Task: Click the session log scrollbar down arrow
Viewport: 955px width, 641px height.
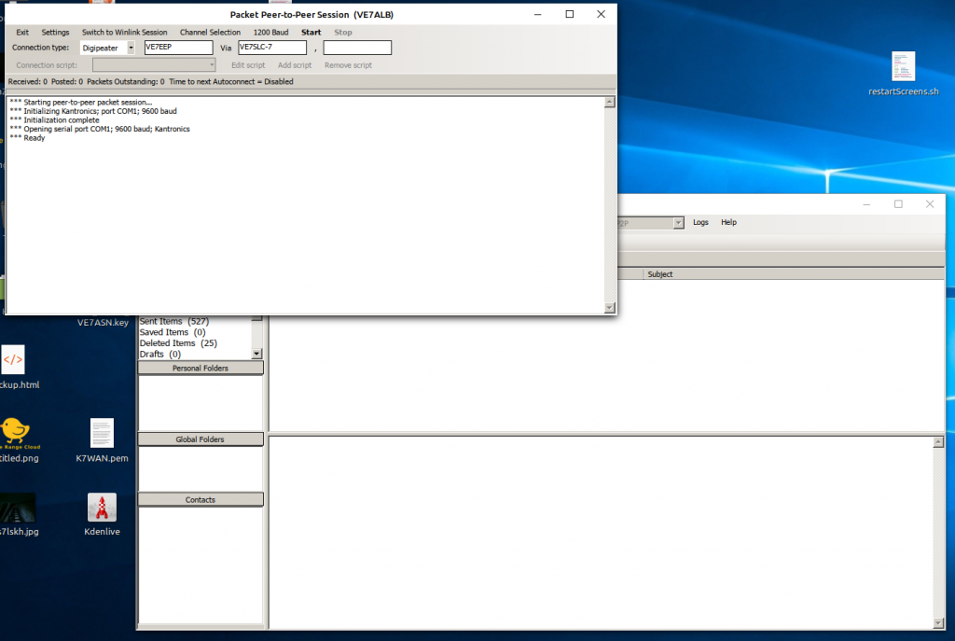Action: click(x=610, y=308)
